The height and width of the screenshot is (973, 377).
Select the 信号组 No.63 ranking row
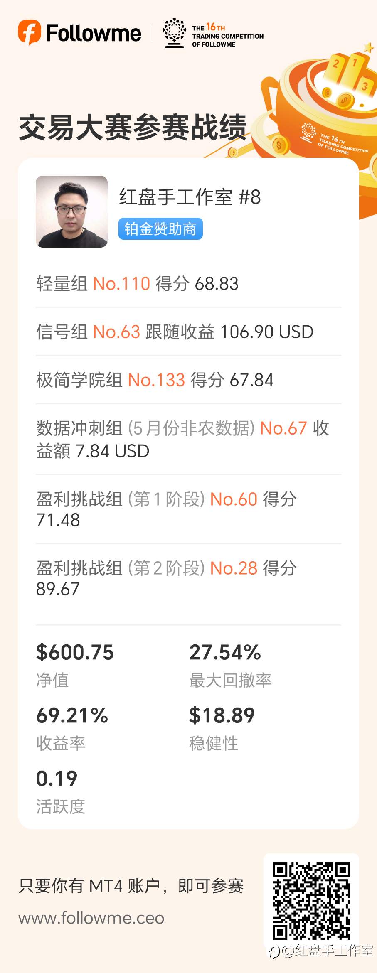tap(175, 332)
